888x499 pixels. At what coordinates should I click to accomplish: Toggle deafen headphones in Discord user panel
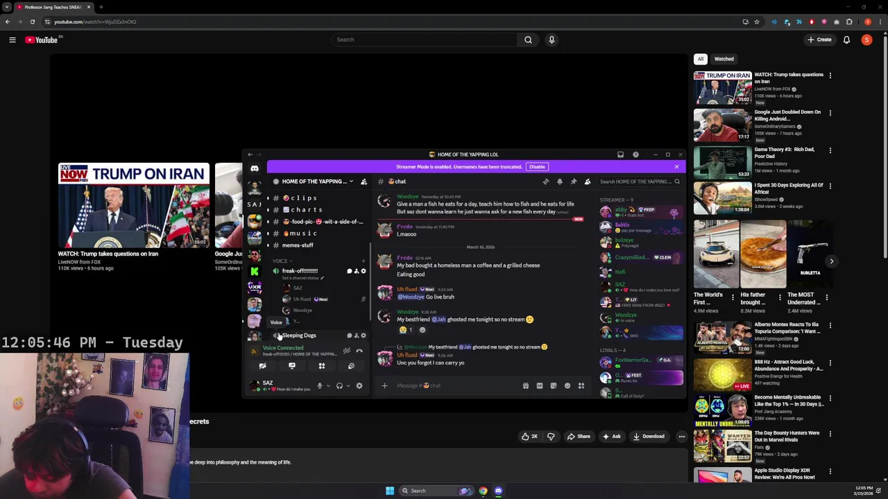339,385
